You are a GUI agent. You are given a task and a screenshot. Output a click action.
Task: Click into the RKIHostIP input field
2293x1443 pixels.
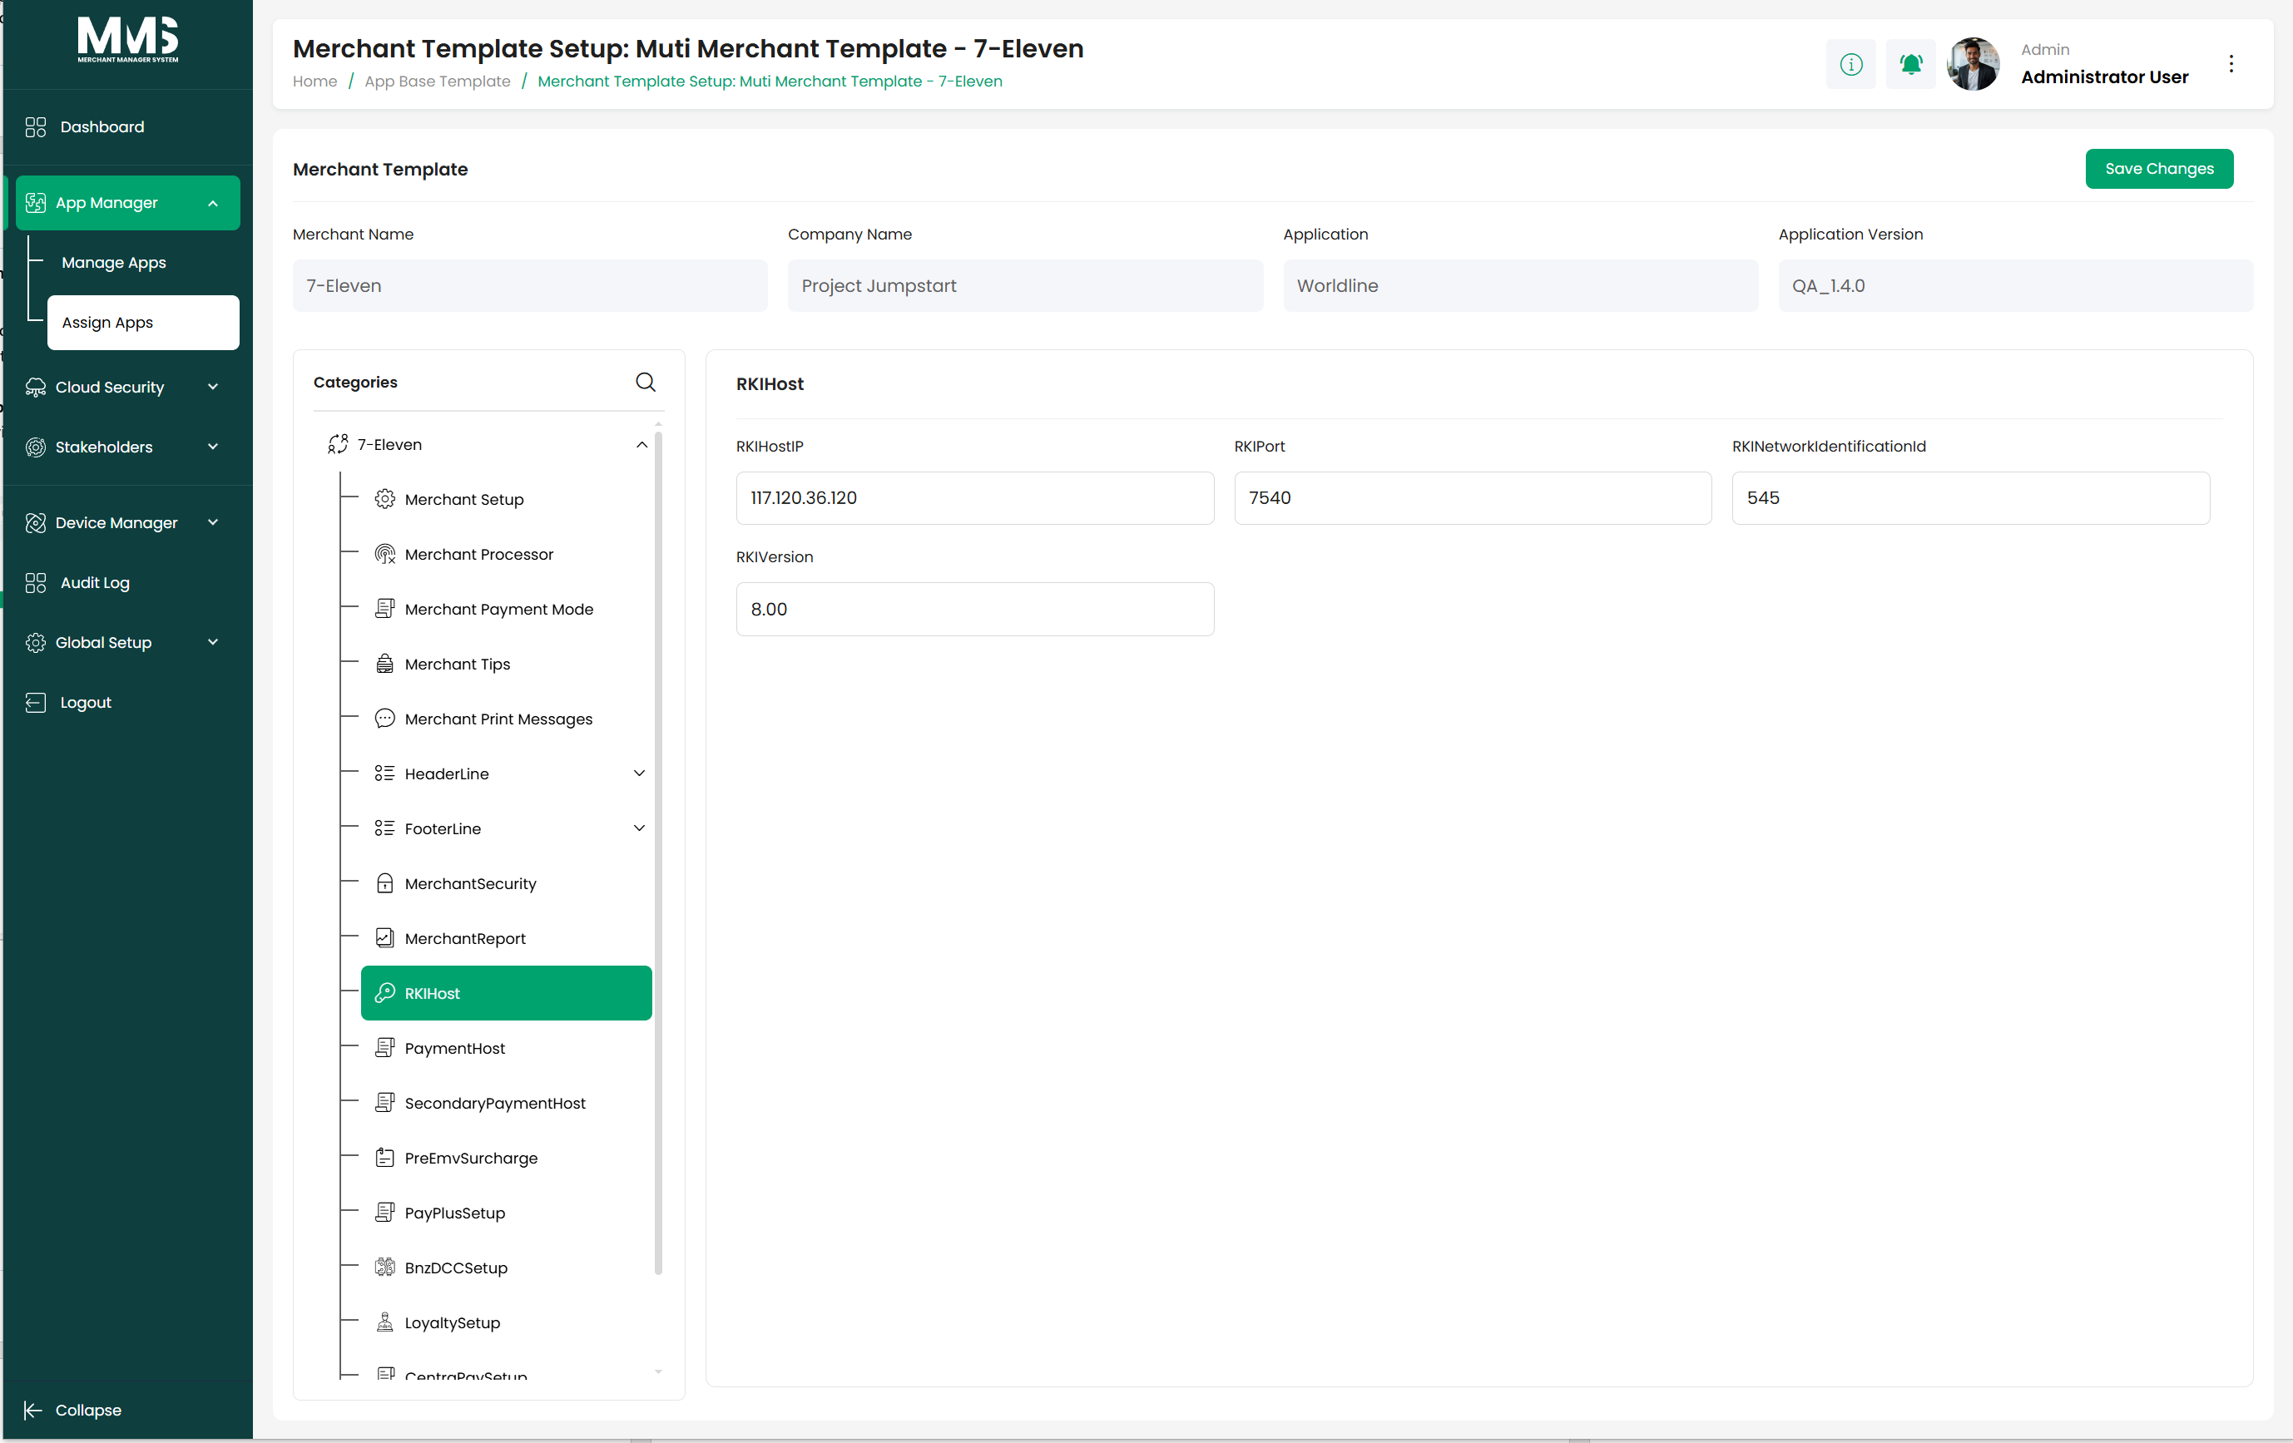[x=974, y=498]
